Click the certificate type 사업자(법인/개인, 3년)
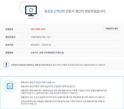This screenshot has height=109, width=124. coord(40,37)
